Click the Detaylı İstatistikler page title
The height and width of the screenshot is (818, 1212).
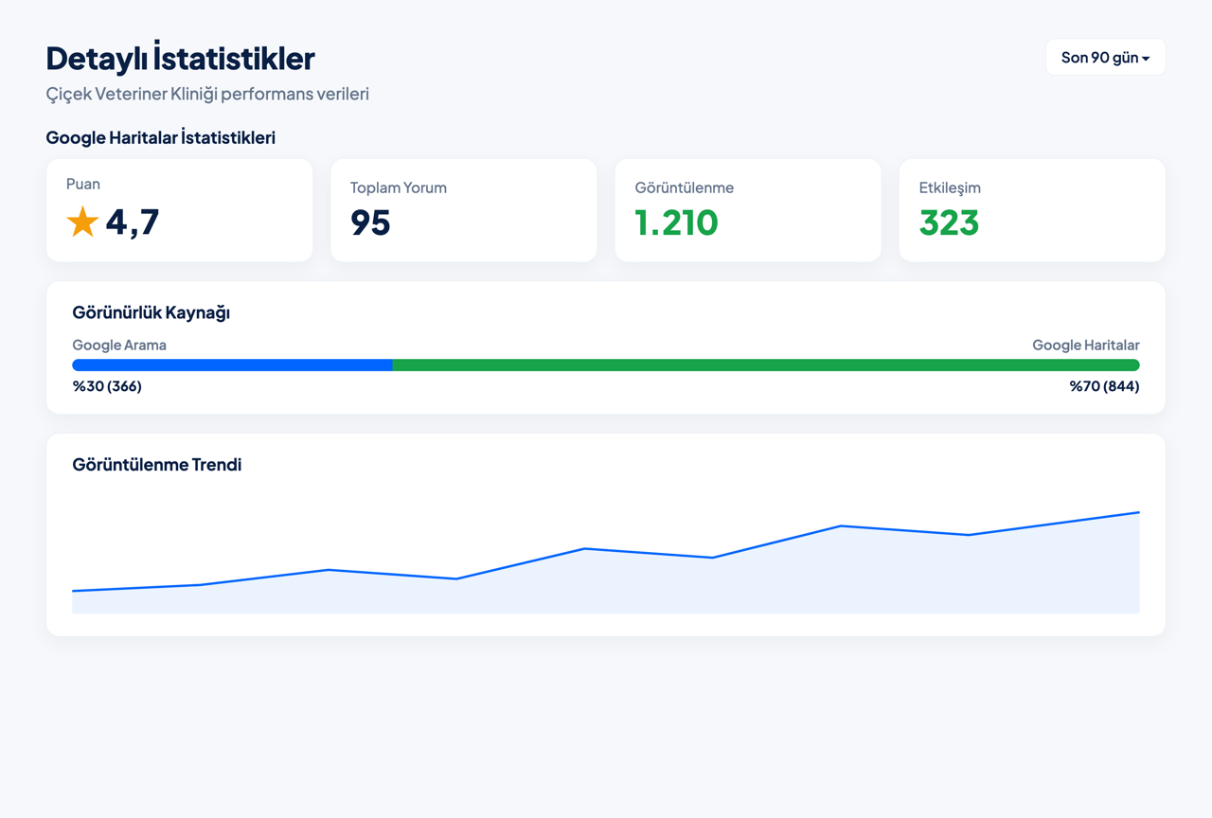[180, 58]
